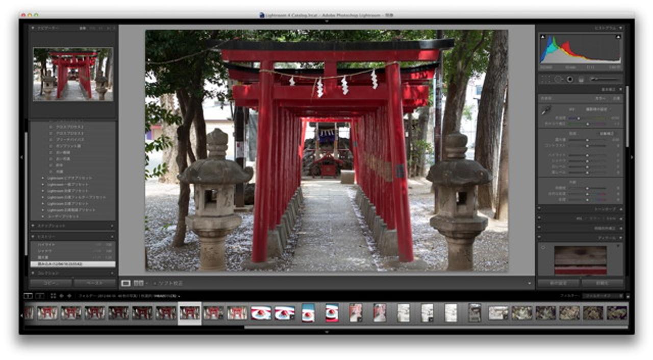Open the ディテール panel header
The height and width of the screenshot is (360, 653).
click(607, 238)
